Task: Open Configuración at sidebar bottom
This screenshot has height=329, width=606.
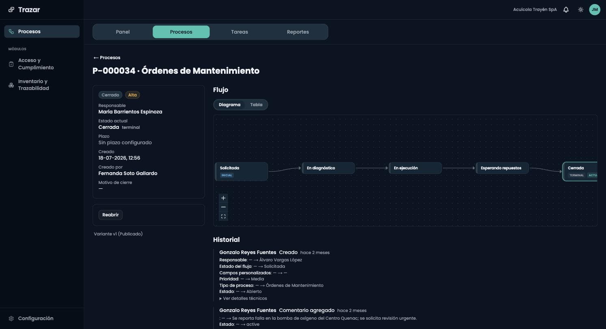Action: tap(42, 318)
